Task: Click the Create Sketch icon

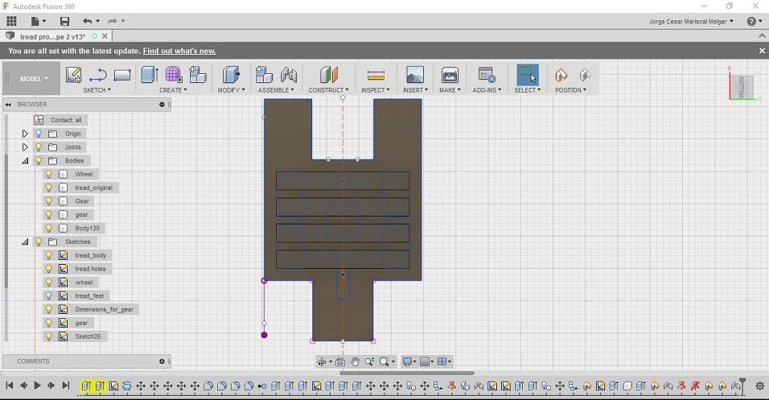Action: click(x=73, y=75)
